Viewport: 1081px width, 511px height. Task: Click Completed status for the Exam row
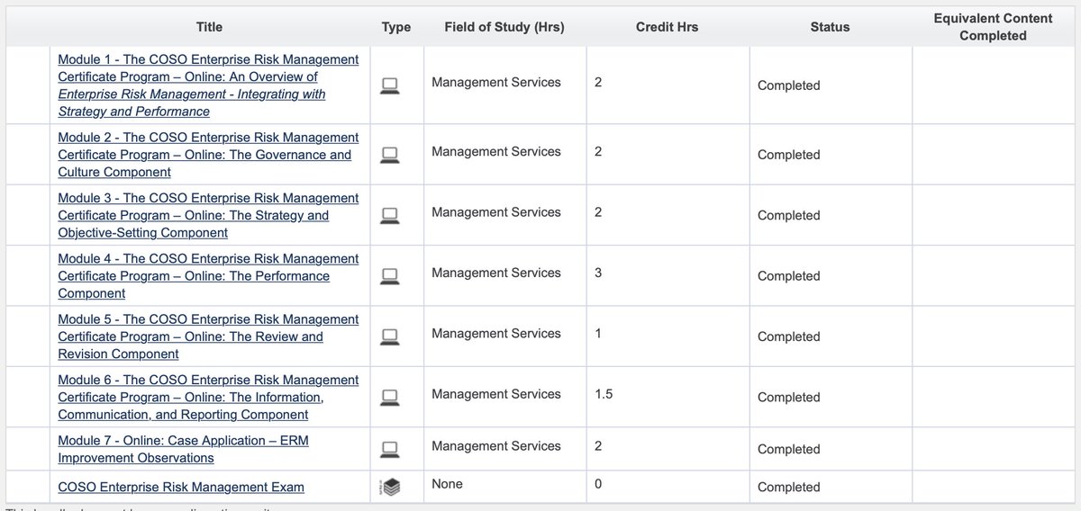pos(789,487)
